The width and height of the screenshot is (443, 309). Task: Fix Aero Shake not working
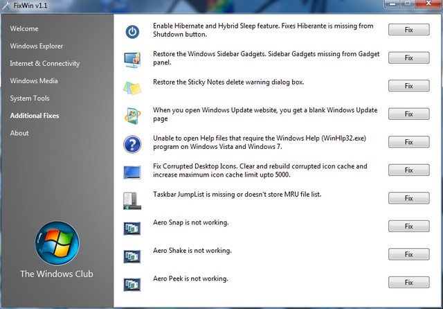coord(409,254)
